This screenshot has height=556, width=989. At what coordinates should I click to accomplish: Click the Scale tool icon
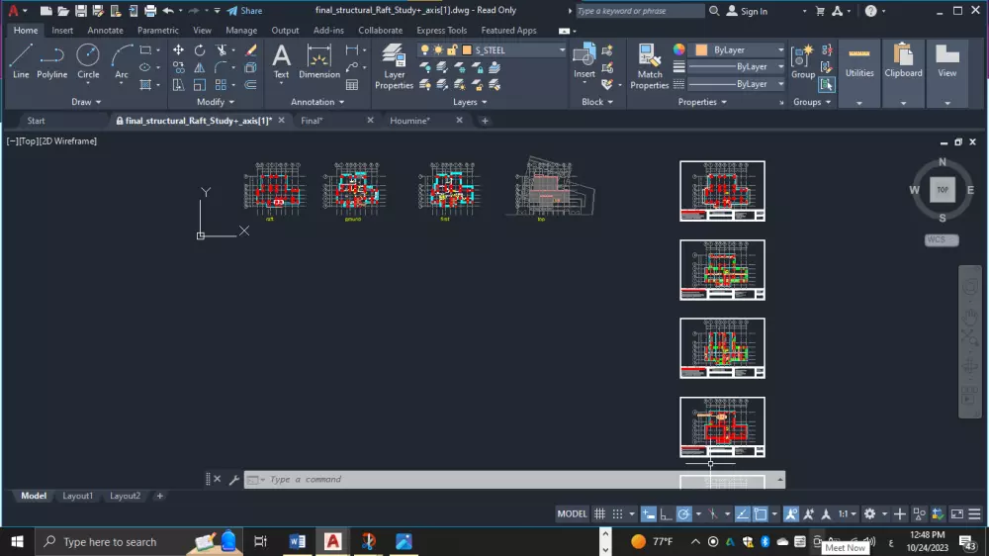[200, 84]
